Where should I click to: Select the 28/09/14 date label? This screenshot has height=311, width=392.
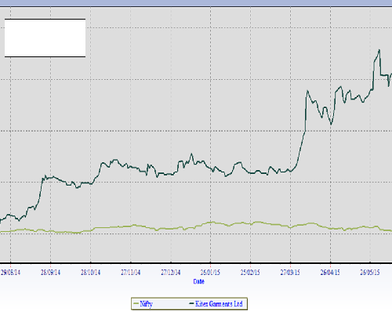[50, 273]
